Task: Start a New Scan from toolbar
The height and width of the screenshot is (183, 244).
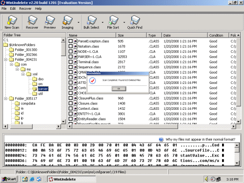Action: pos(12,22)
